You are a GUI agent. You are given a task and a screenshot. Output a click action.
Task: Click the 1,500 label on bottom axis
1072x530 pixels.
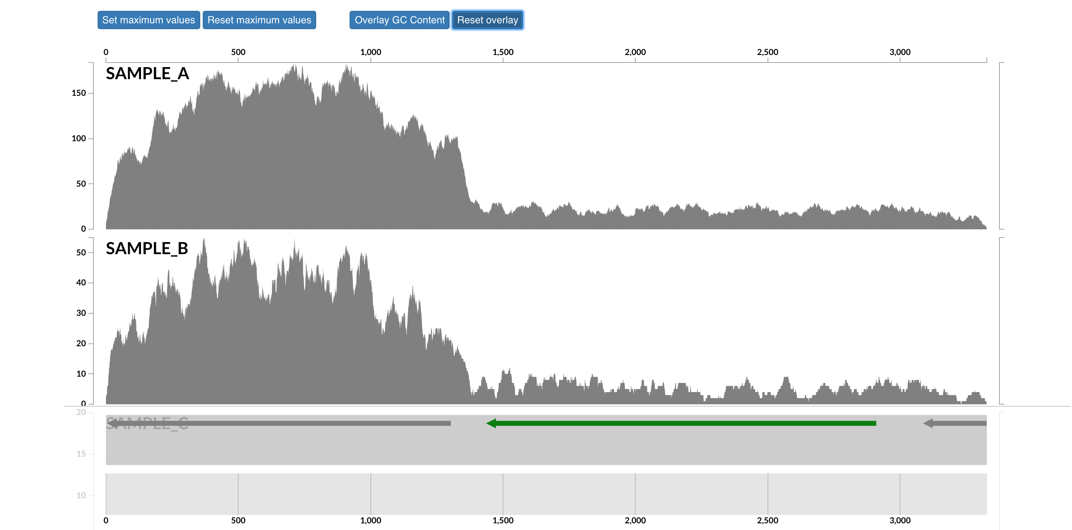pyautogui.click(x=503, y=520)
